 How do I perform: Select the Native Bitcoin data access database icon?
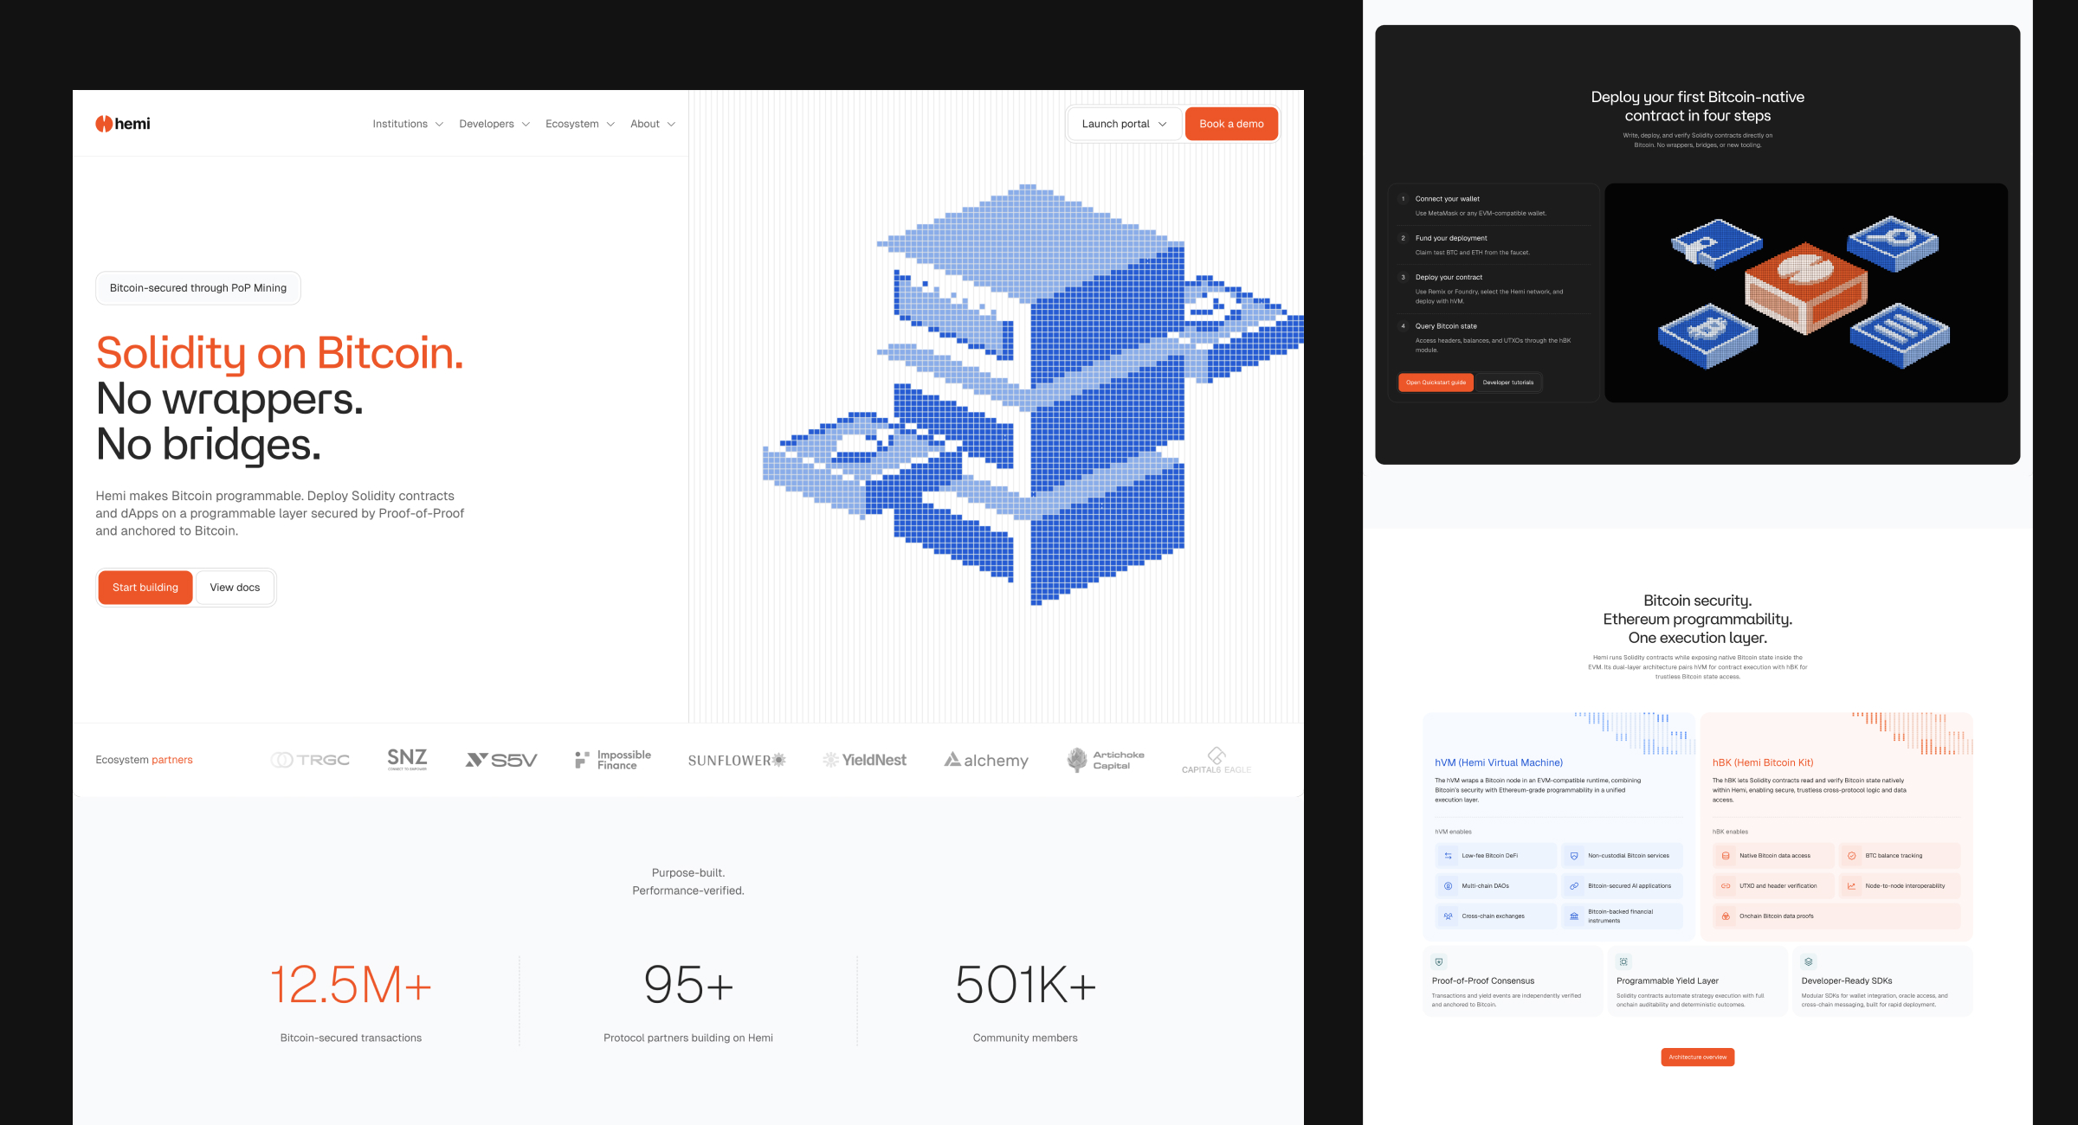pos(1726,855)
